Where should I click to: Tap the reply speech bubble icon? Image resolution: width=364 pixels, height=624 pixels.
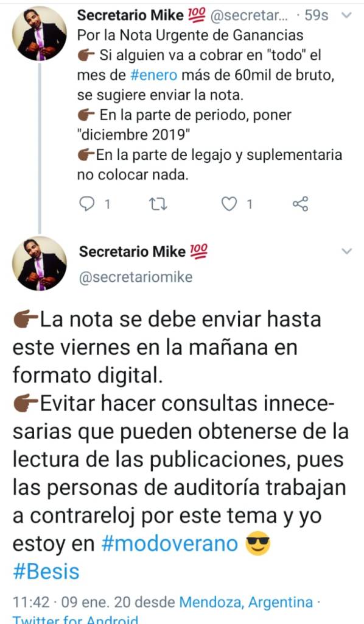[86, 204]
